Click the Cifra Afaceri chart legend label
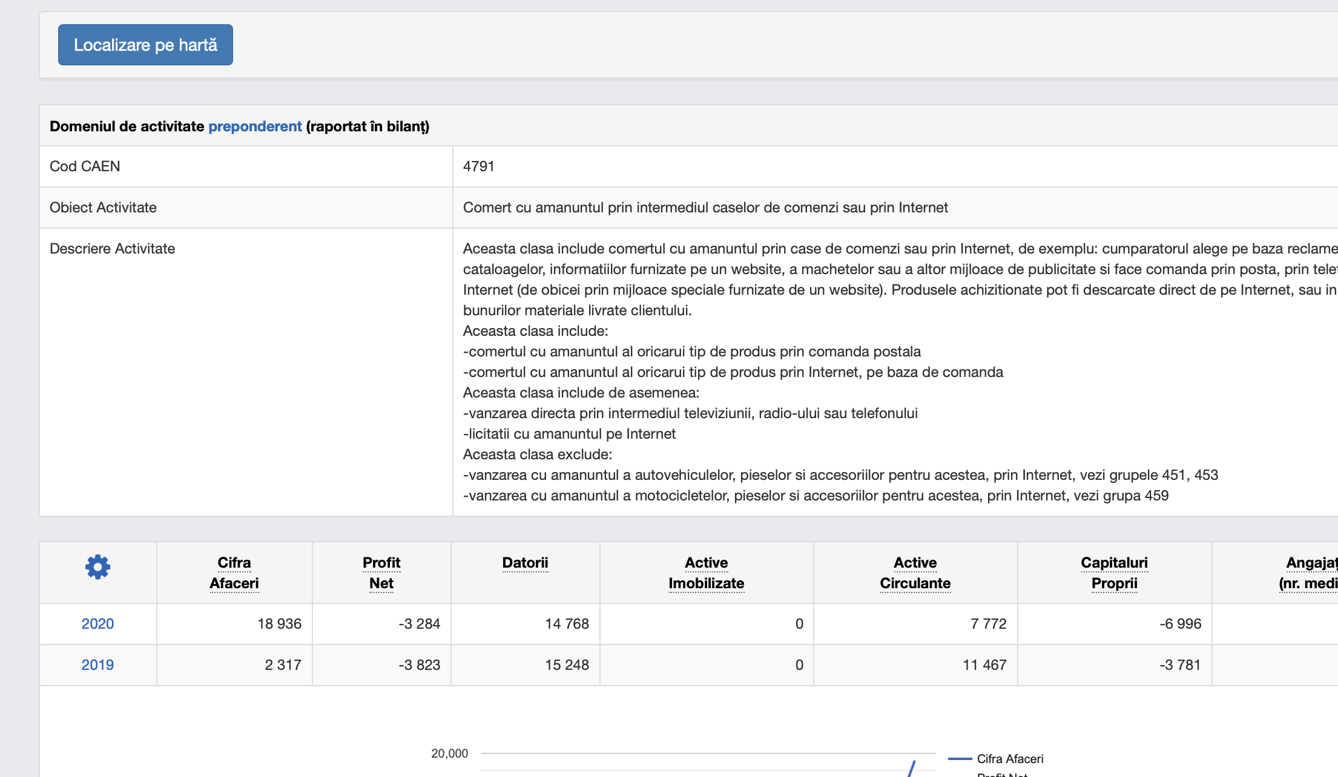This screenshot has height=777, width=1338. coord(1010,759)
